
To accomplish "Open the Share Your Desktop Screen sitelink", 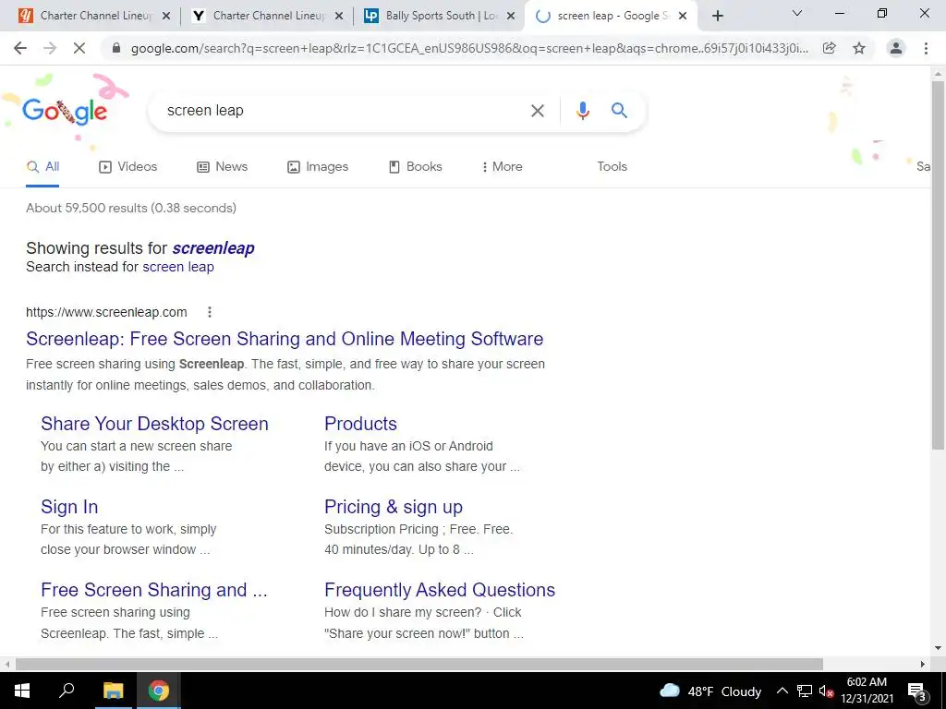I will click(154, 424).
